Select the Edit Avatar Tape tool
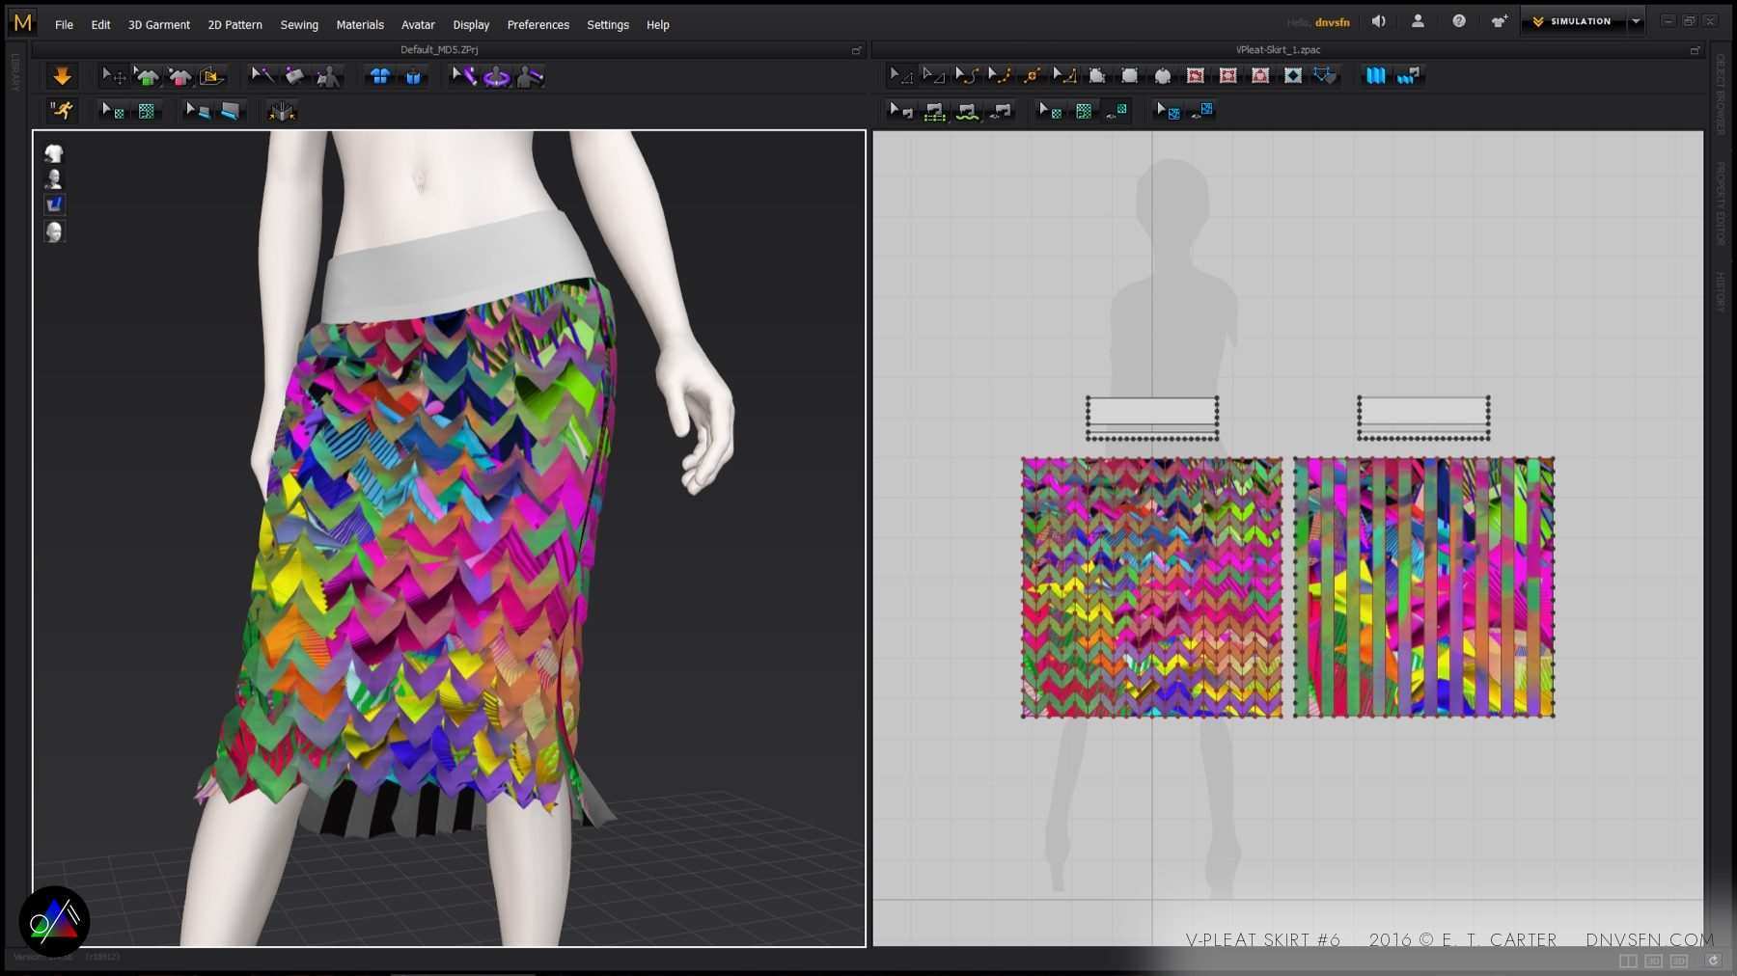Image resolution: width=1737 pixels, height=976 pixels. 463,76
